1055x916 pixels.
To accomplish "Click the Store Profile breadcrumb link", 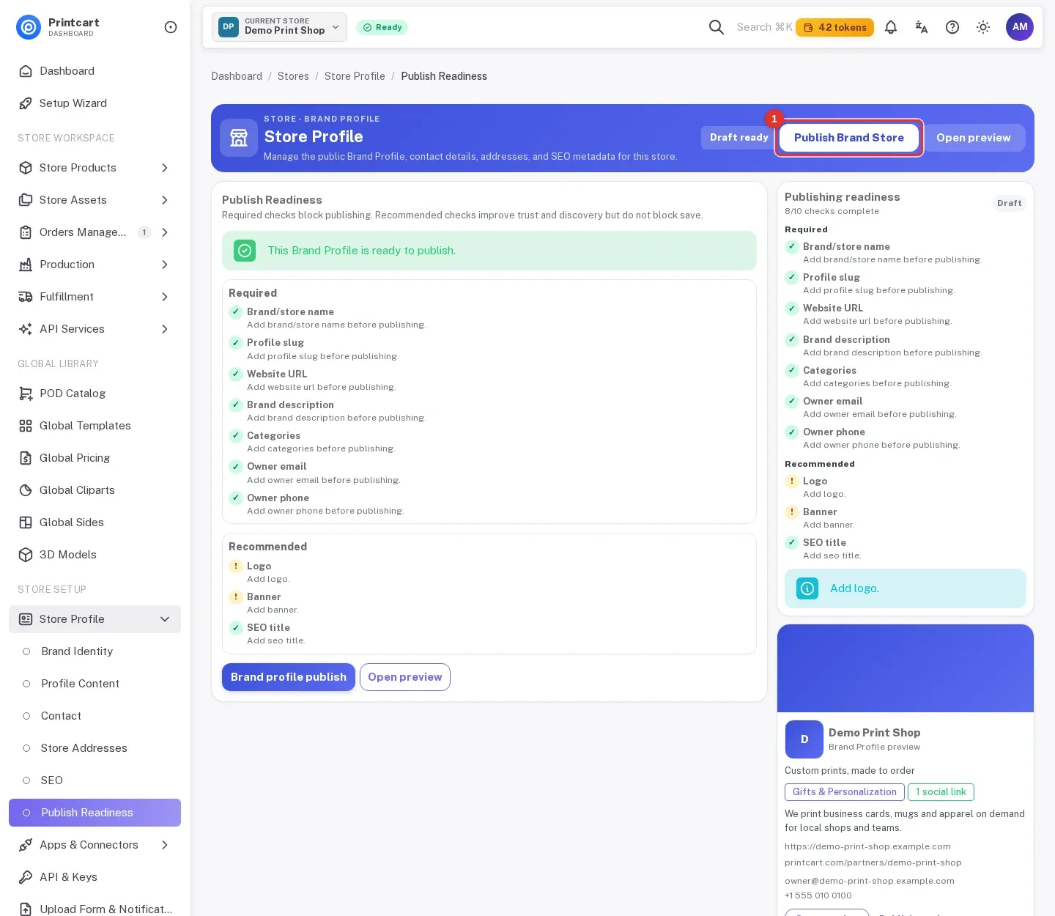I will tap(355, 76).
